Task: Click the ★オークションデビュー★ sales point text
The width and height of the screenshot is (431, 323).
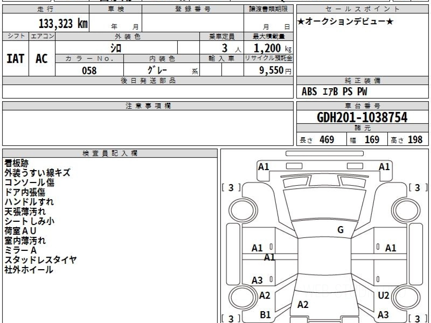Action: click(x=346, y=22)
